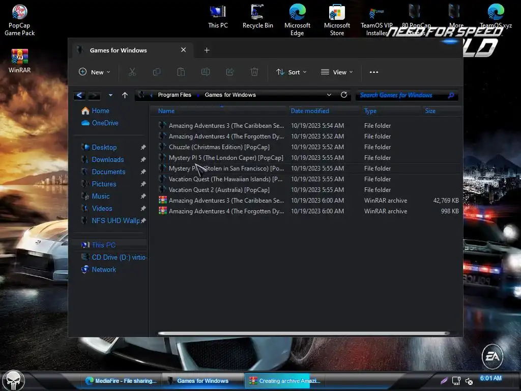The image size is (521, 391).
Task: Click the Rename icon in toolbar
Action: tap(206, 72)
